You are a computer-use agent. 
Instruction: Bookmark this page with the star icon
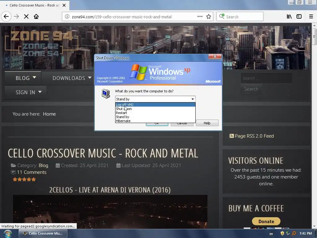pyautogui.click(x=209, y=17)
